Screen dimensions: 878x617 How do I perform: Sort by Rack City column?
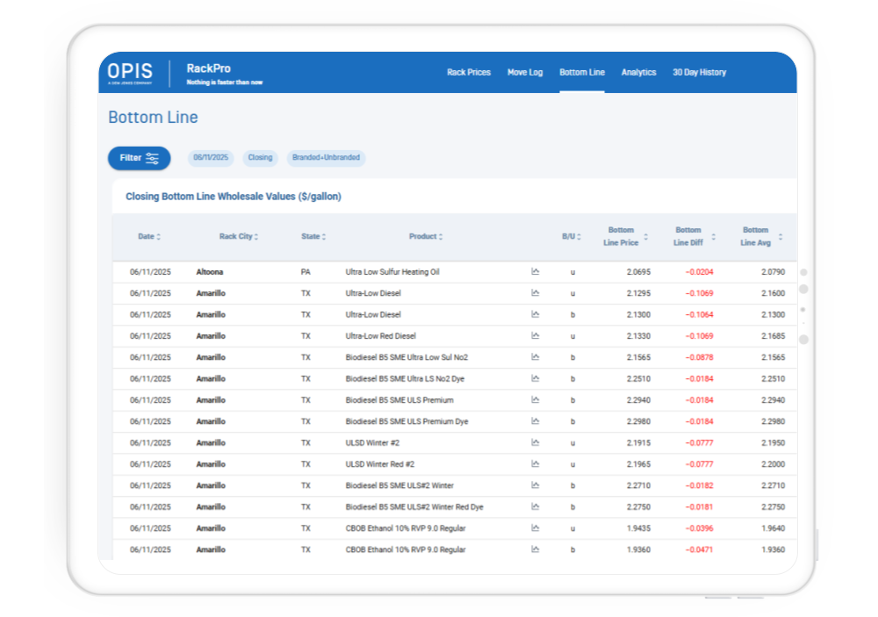pos(239,237)
